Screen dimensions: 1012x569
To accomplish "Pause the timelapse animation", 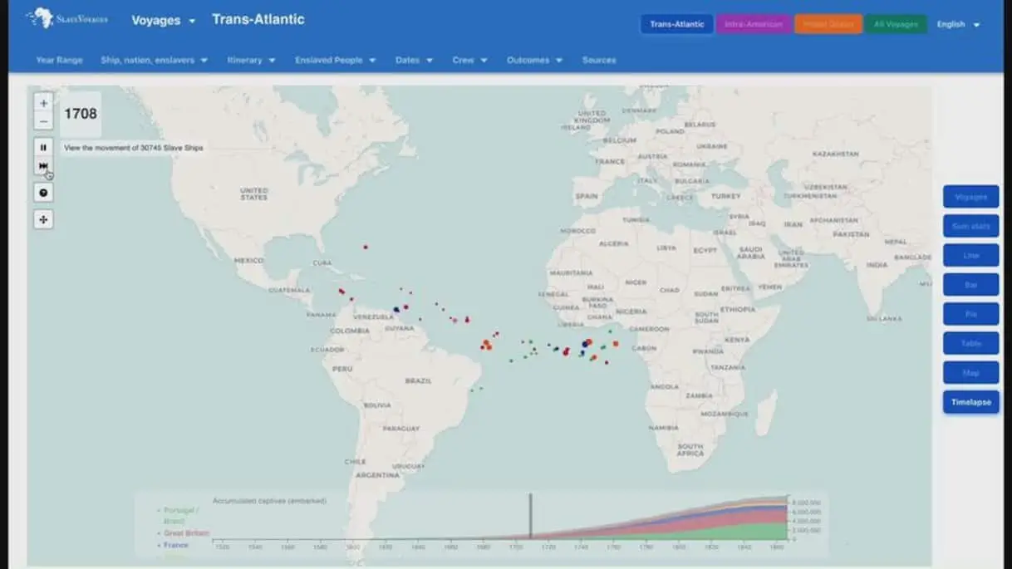I will 44,147.
